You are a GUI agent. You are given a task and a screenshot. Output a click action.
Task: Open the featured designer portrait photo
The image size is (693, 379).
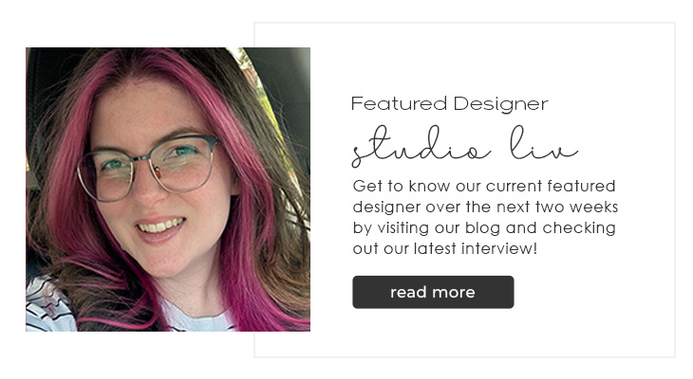(168, 189)
